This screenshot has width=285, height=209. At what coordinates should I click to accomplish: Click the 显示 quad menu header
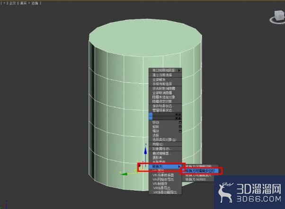click(165, 114)
